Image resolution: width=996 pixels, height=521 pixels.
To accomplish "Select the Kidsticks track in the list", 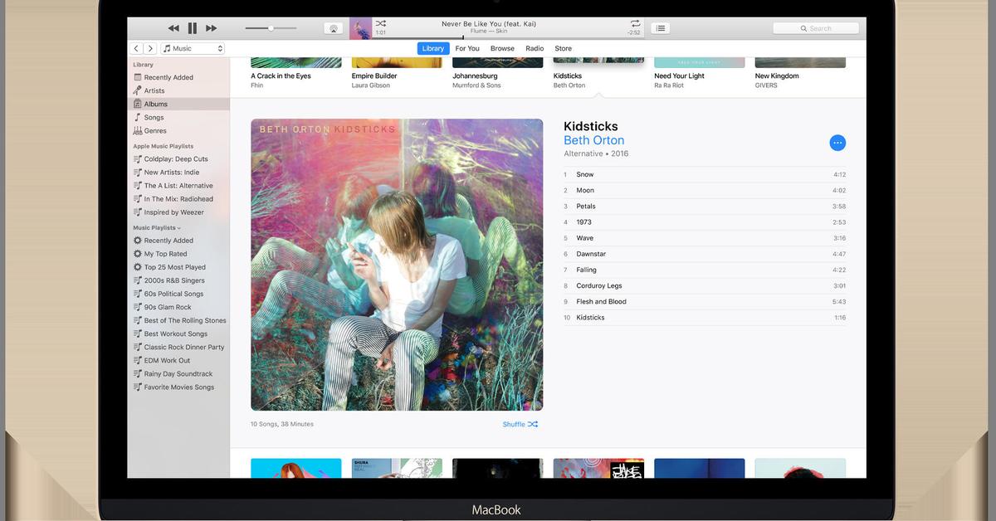I will tap(705, 317).
